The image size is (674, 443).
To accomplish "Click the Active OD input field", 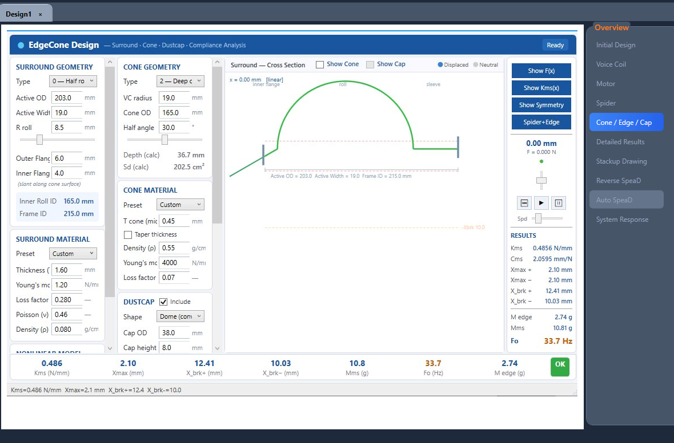I will (x=67, y=98).
